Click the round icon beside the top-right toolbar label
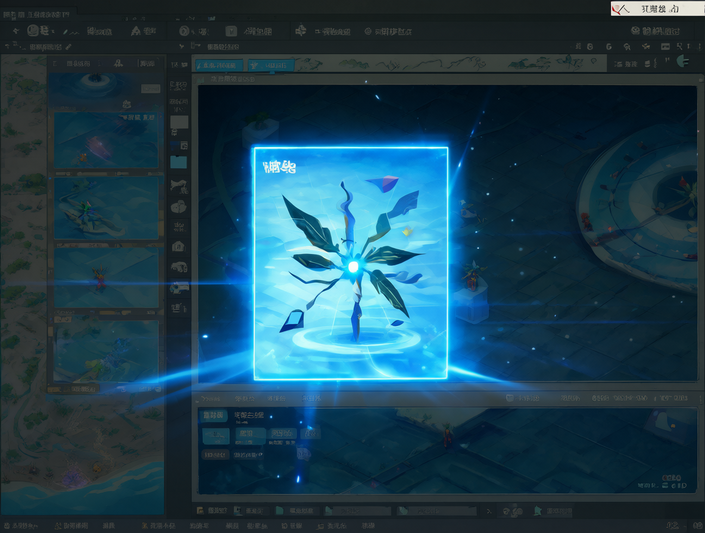 635,30
